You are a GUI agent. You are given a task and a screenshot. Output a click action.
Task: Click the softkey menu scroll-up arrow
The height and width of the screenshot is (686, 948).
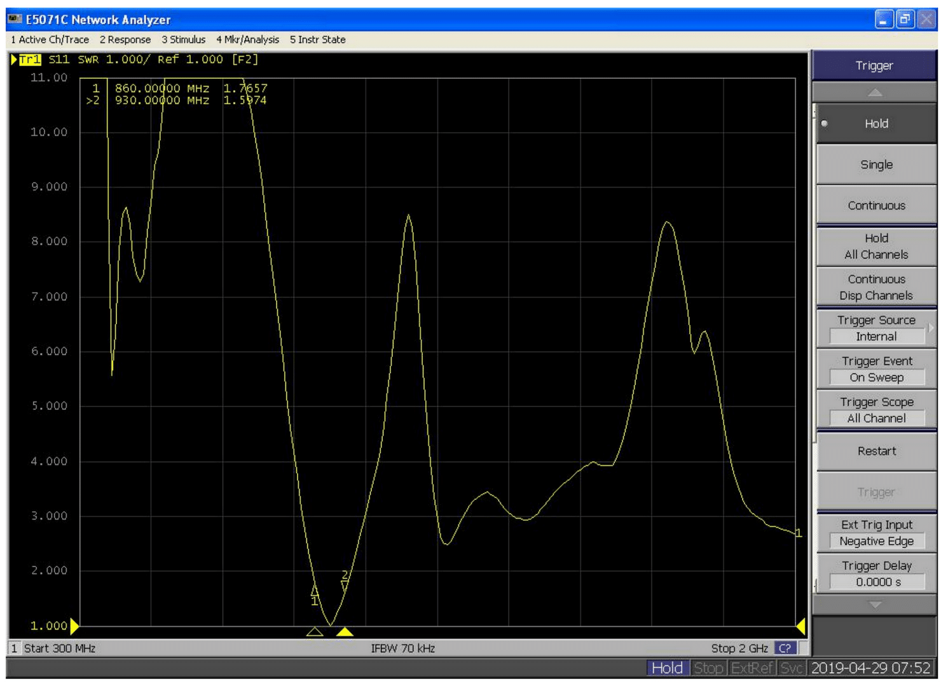tap(874, 92)
